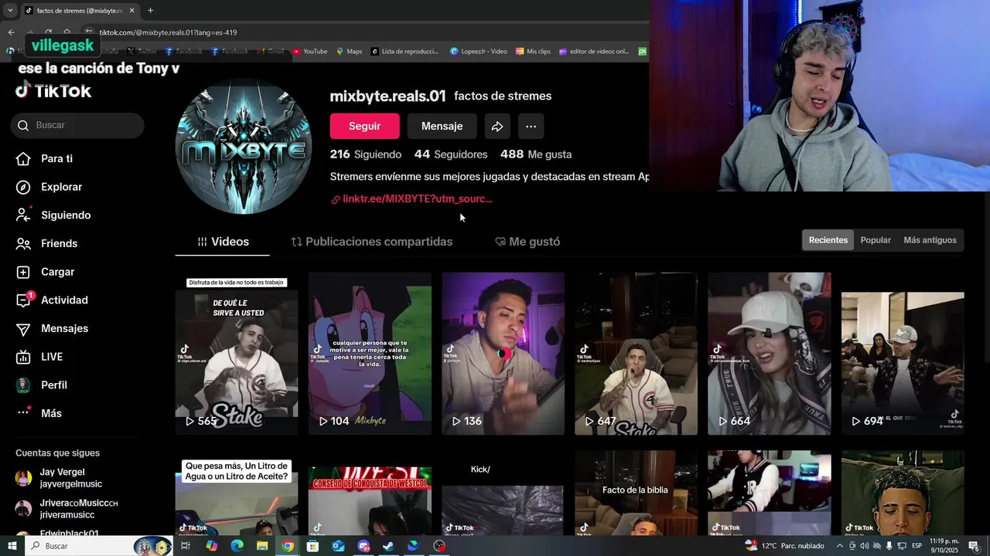Open Mensajes in sidebar

pos(52,328)
